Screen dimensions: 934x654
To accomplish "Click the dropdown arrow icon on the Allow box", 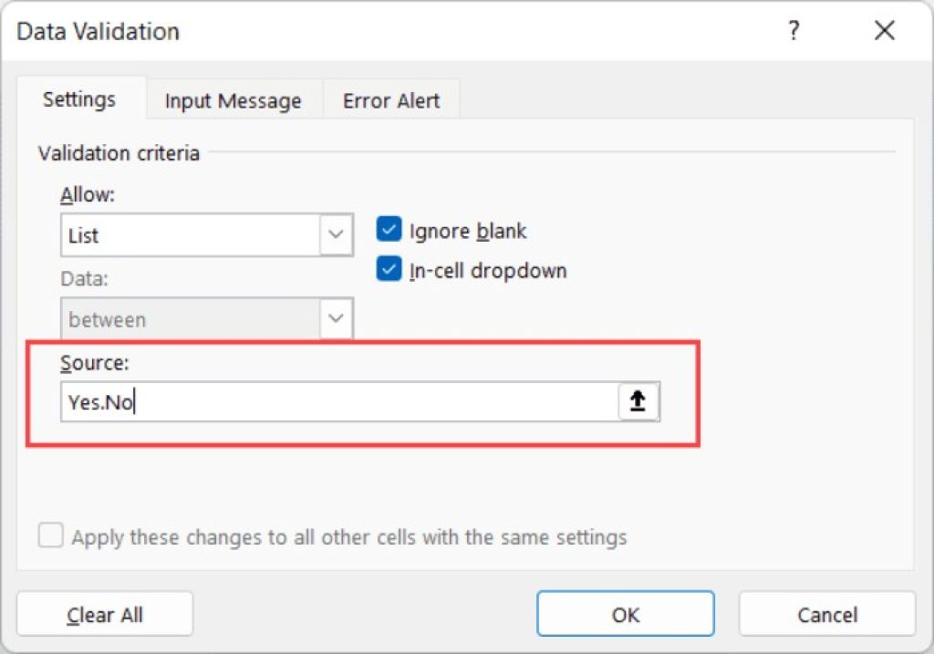I will pyautogui.click(x=338, y=234).
